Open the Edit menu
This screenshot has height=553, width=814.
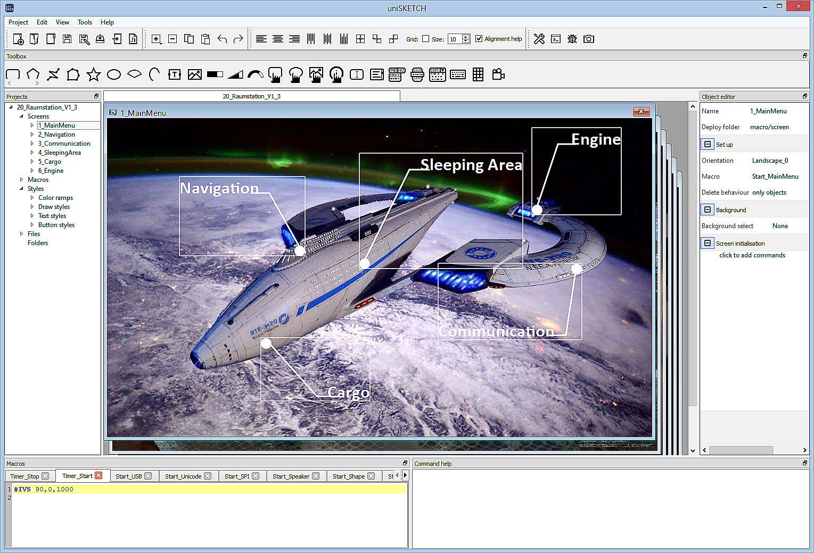click(42, 22)
